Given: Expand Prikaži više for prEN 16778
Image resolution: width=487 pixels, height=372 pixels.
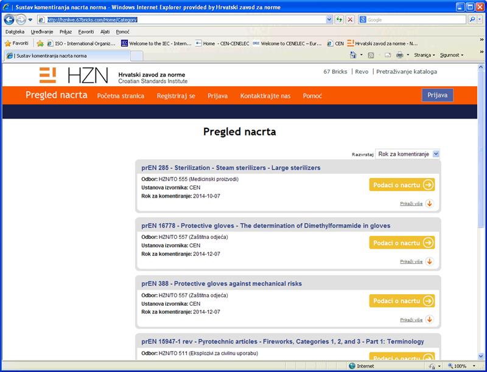Looking at the screenshot, I should 416,261.
